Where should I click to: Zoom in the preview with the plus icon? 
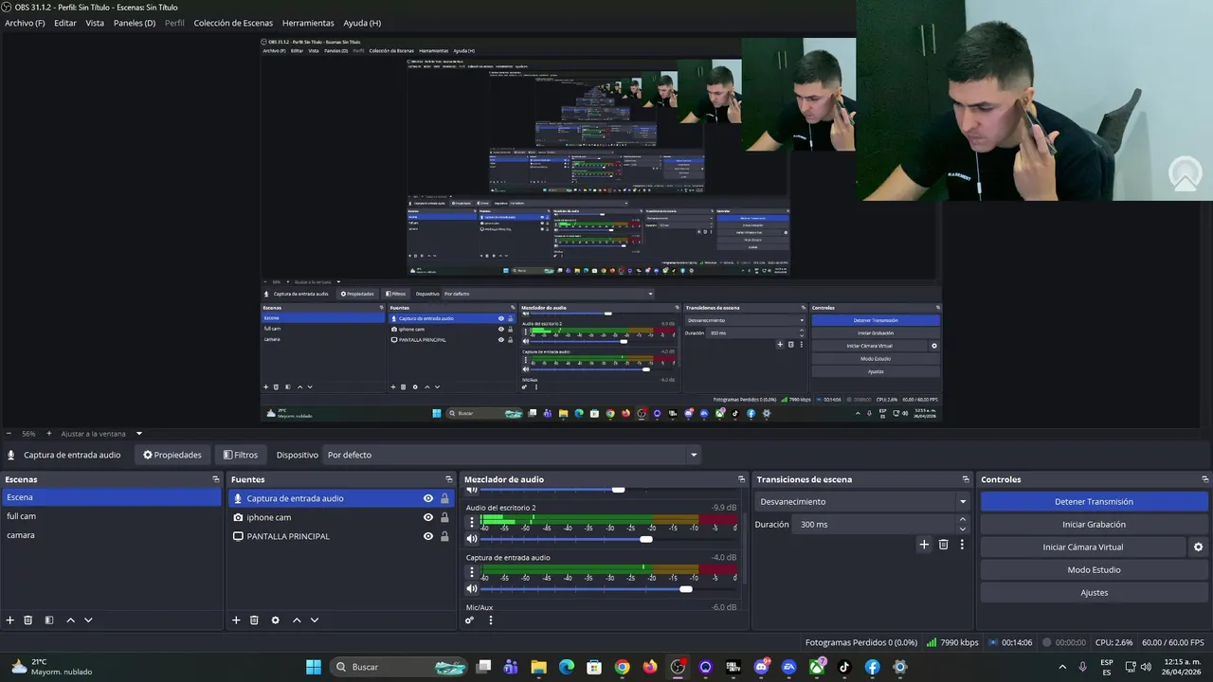pos(49,434)
